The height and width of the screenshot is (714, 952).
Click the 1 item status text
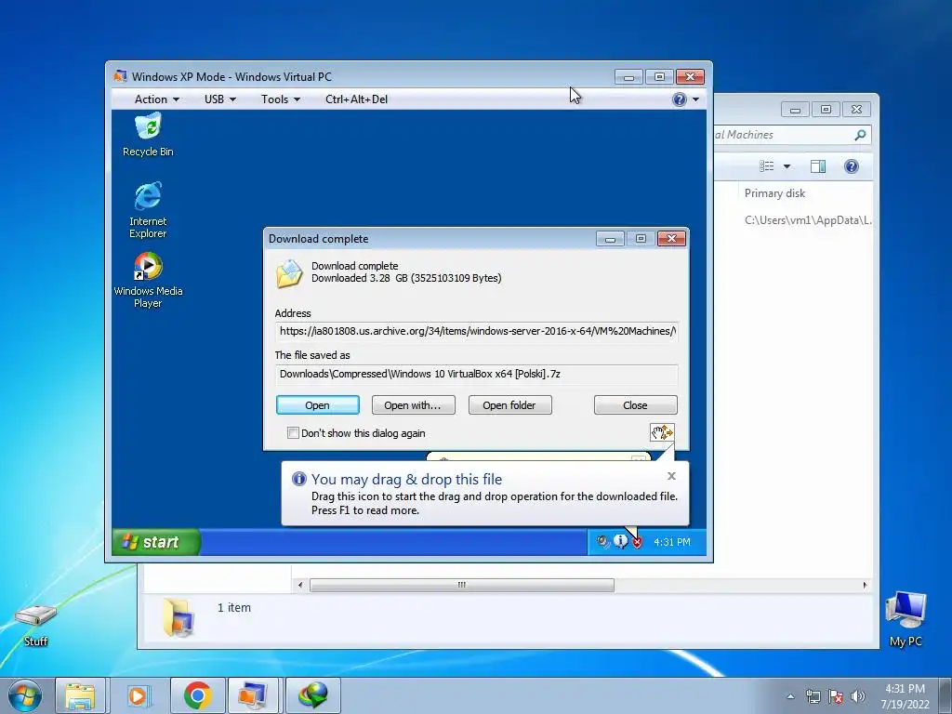click(x=233, y=607)
